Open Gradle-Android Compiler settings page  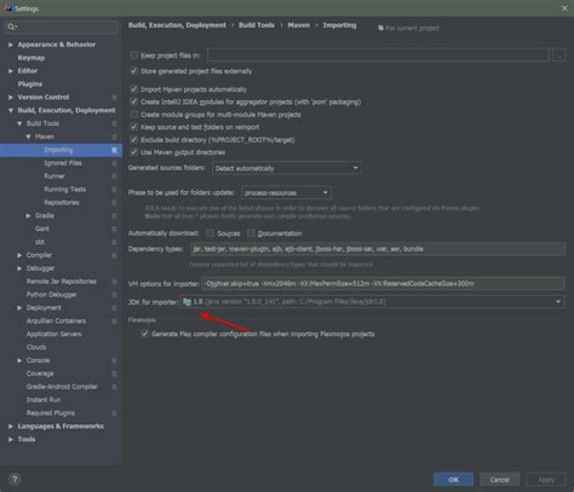pyautogui.click(x=61, y=387)
